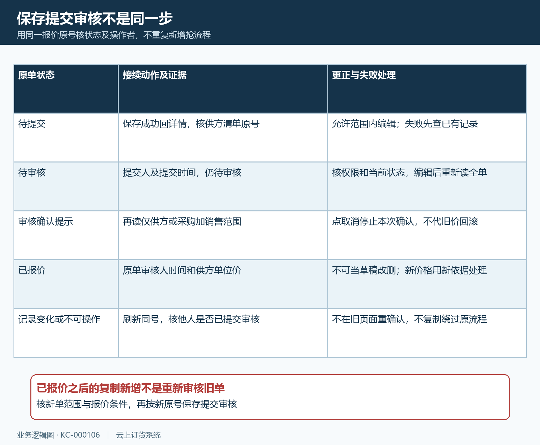The width and height of the screenshot is (540, 445).
Task: Click cell 不可当草稿改删；新价格用新依据处理
Action: coord(427,284)
